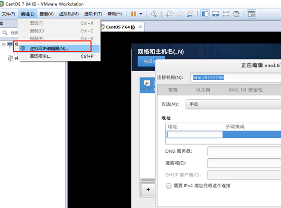Switch to the 常规 tab
This screenshot has width=281, height=208.
173,90
